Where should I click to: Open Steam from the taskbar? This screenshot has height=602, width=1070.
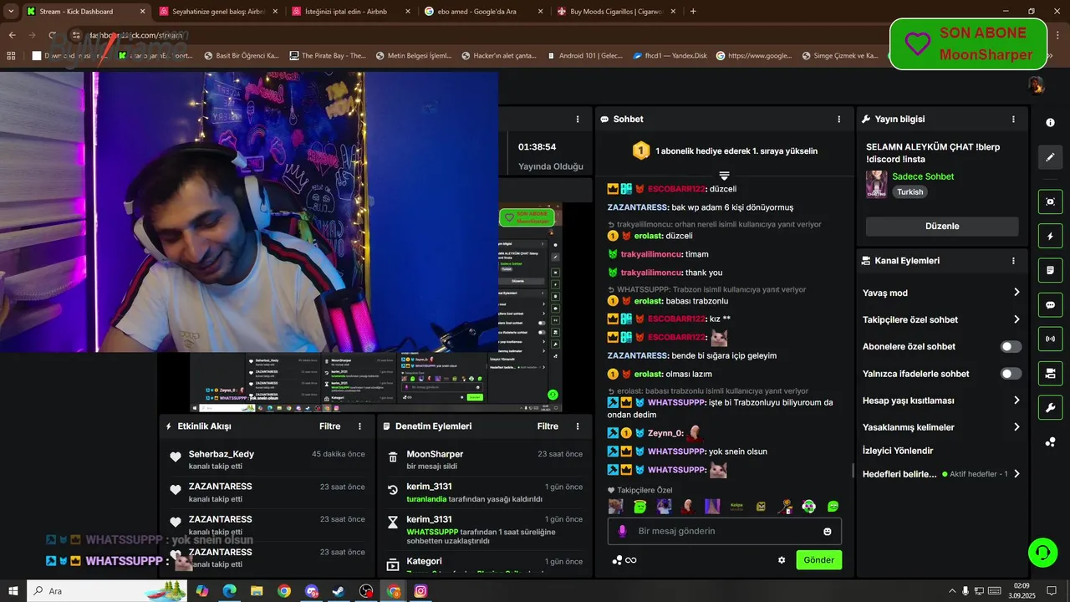[339, 591]
